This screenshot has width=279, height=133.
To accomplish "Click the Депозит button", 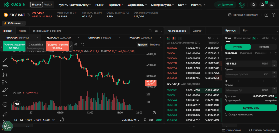I will [225, 5].
